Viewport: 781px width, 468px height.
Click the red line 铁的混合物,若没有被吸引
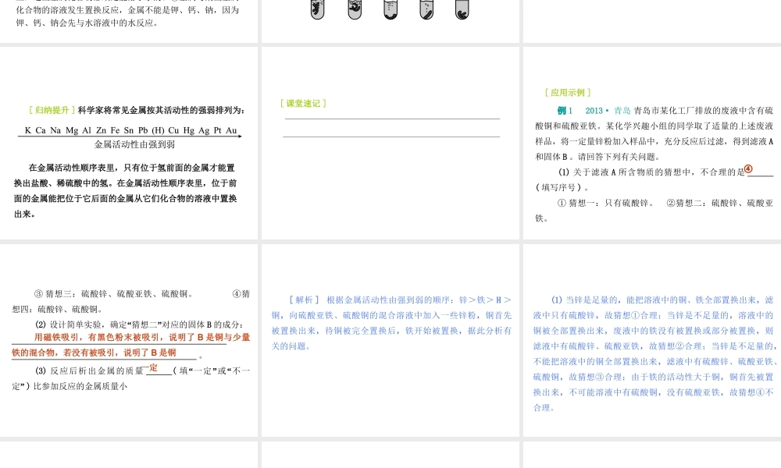pos(94,353)
